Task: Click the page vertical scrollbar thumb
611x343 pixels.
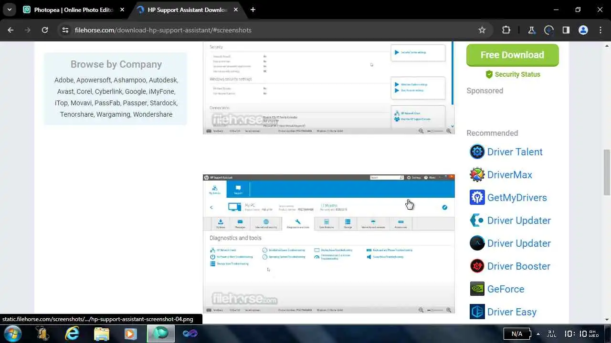Action: coord(607,172)
